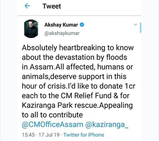This screenshot has width=159, height=141.
Task: Click the blue verified badge
Action: coord(82,25)
